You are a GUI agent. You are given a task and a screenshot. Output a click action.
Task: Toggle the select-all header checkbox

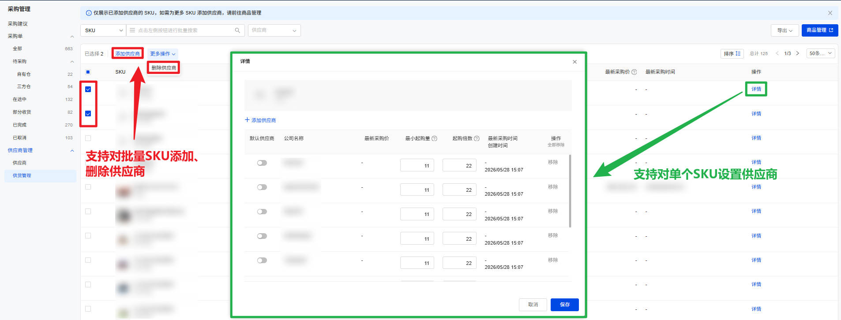[88, 72]
